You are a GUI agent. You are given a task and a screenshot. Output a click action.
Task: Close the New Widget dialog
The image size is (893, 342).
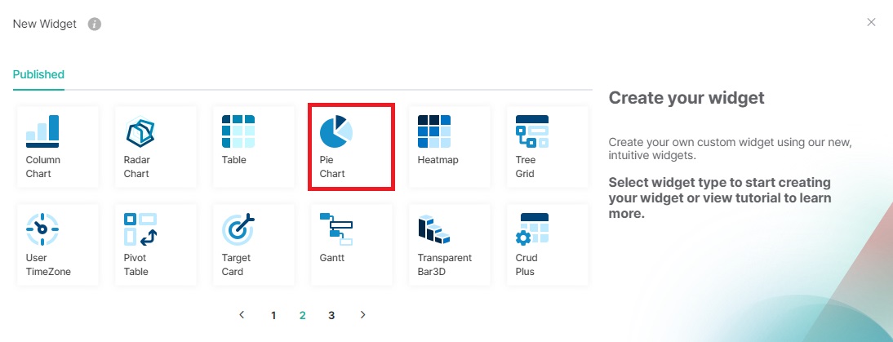click(871, 22)
